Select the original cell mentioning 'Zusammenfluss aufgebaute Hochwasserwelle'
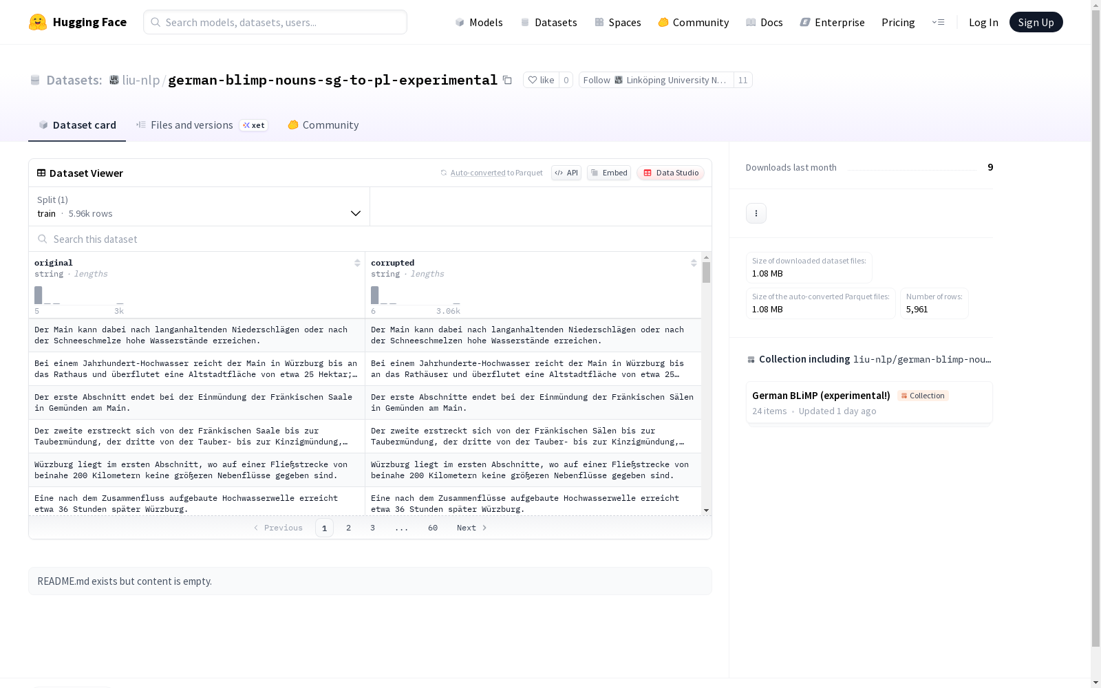This screenshot has width=1101, height=688. [197, 502]
